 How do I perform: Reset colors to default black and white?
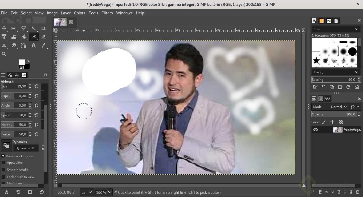tap(21, 67)
